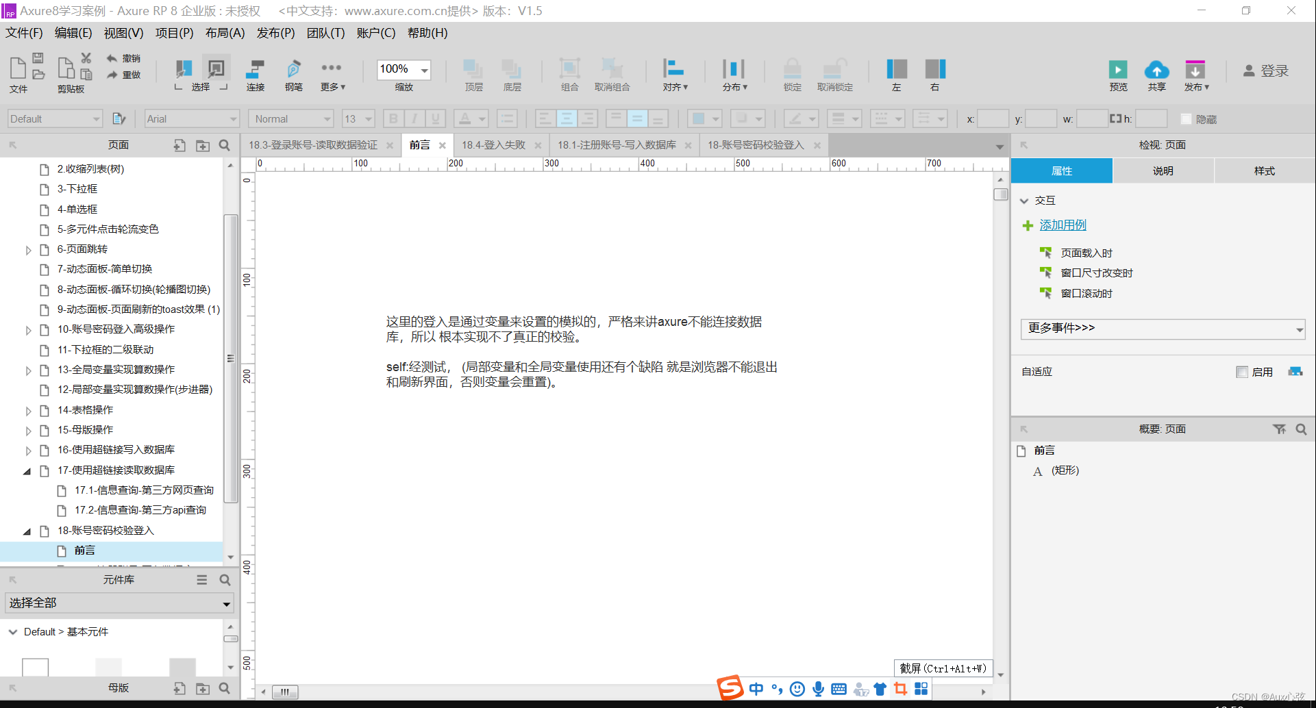Group selected elements (组合)
Screen dimensions: 1316x708
[x=569, y=72]
